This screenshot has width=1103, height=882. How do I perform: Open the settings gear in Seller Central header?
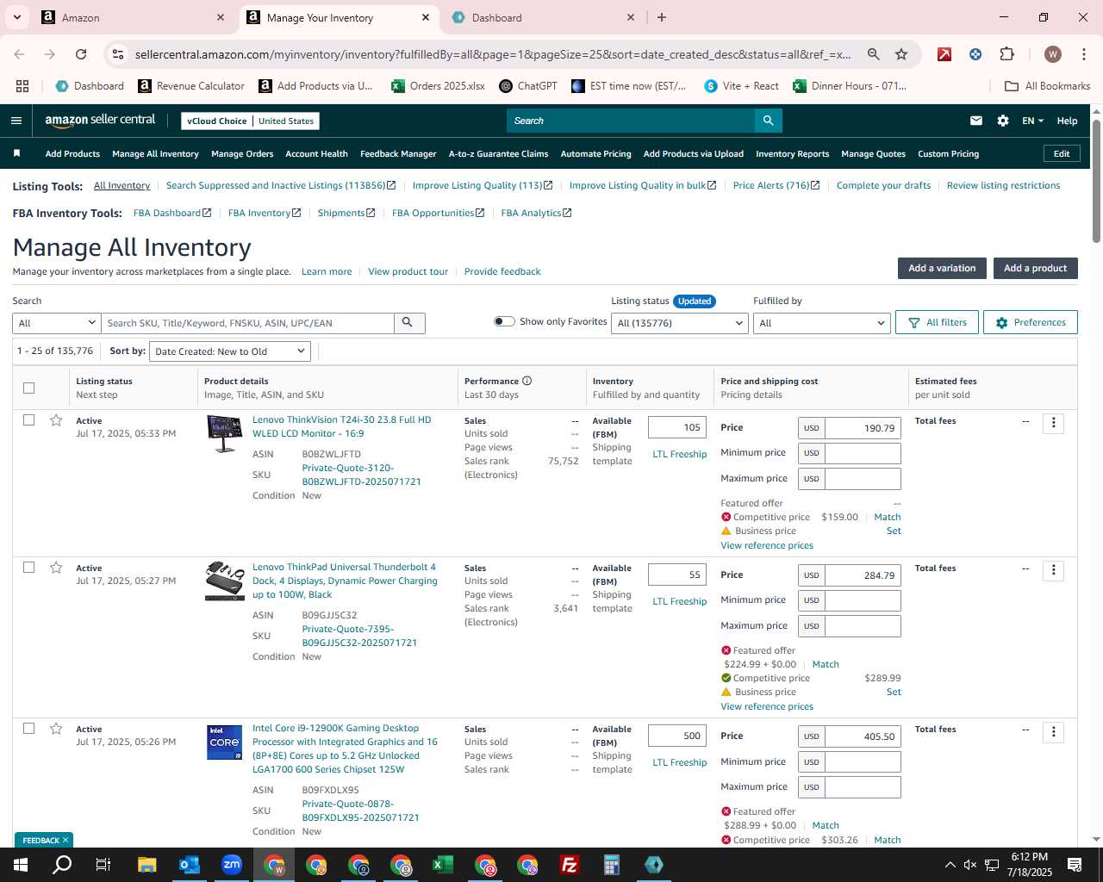(x=1003, y=121)
